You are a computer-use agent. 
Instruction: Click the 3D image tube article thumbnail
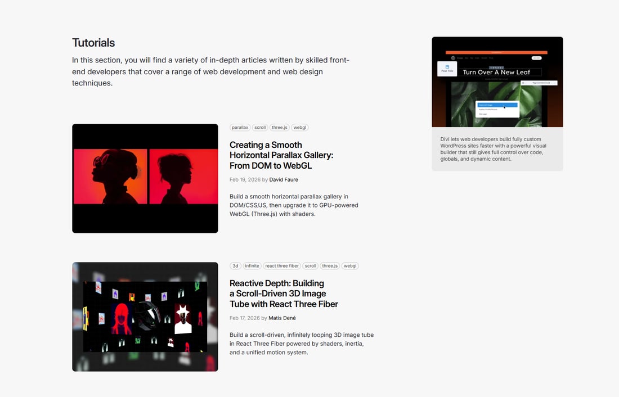145,317
